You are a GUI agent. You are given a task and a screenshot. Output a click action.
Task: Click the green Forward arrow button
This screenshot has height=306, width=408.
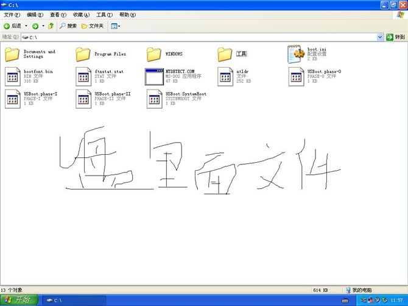click(35, 26)
